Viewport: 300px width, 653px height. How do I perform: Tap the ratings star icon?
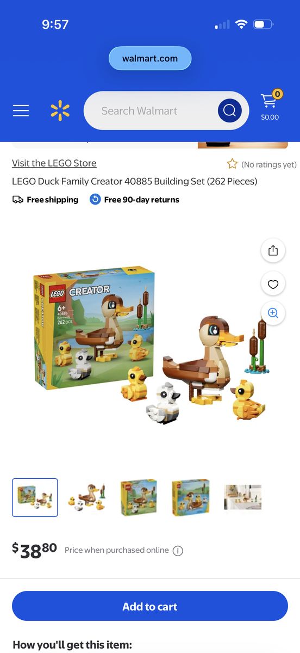pos(232,164)
